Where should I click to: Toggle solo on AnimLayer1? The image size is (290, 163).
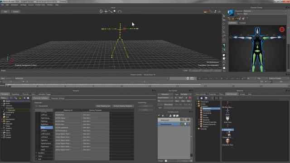click(x=185, y=120)
